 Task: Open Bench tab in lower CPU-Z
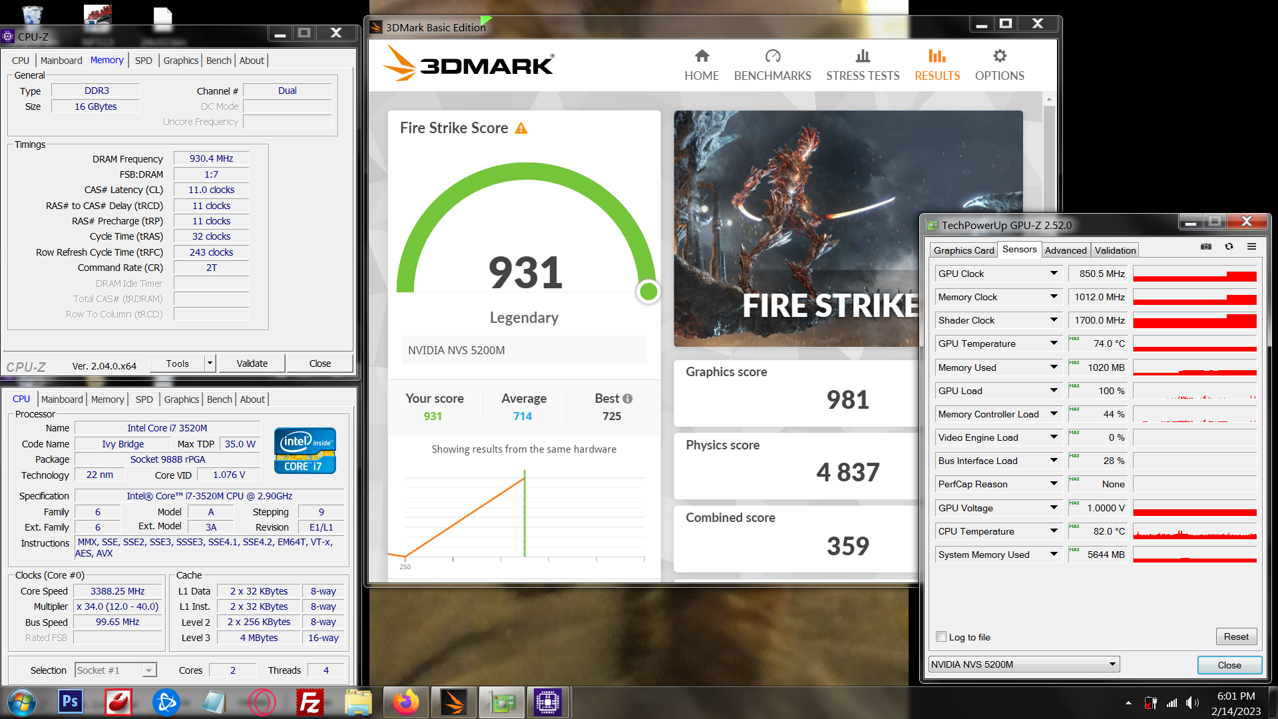(219, 399)
